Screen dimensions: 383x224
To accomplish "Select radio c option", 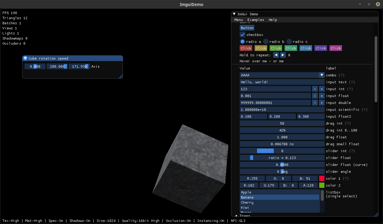I will tap(289, 42).
